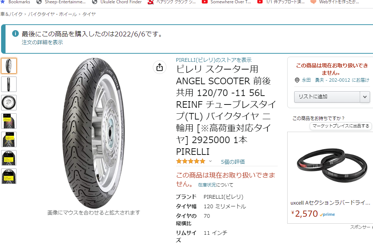The height and width of the screenshot is (245, 373).
Task: Open the uxcell rubber drive belt ad
Action: click(330, 178)
